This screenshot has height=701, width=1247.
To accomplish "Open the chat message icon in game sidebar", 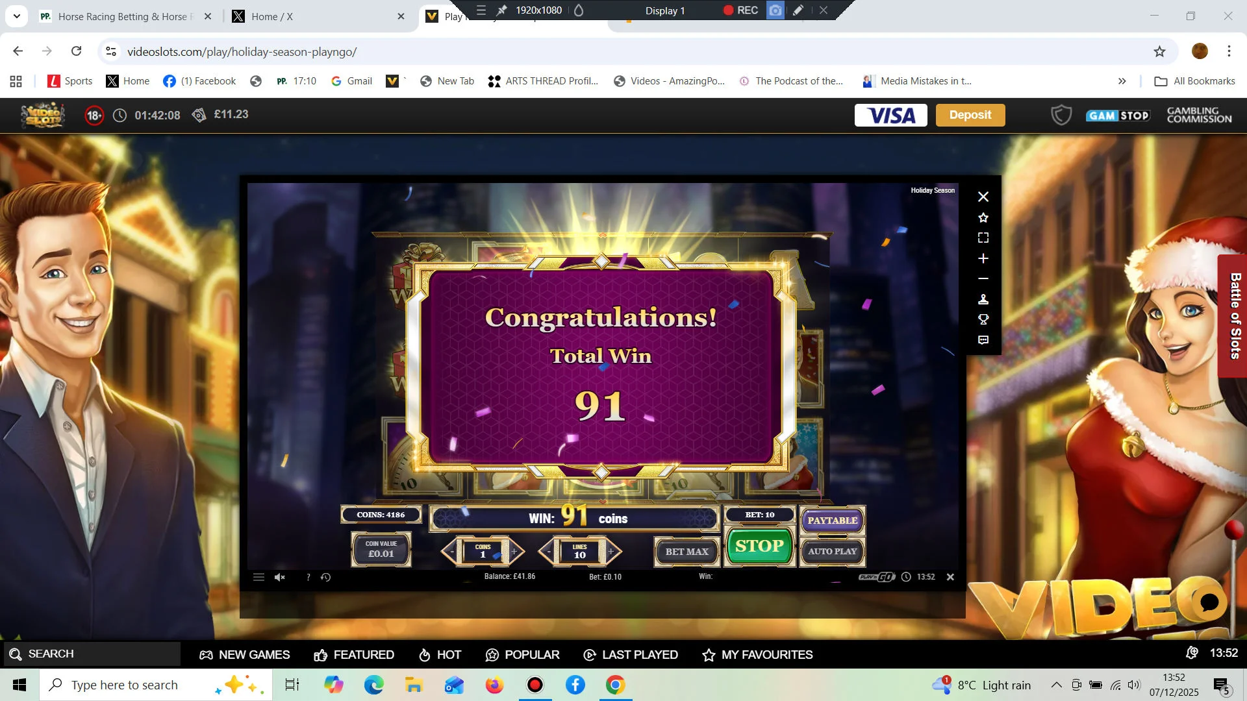I will tap(983, 340).
